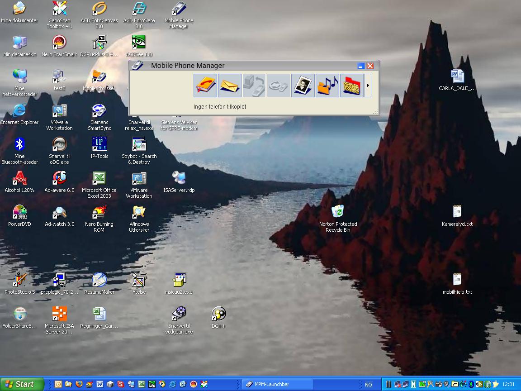Select the Norton Protected Recycle Bin icon
The height and width of the screenshot is (391, 521).
[x=338, y=219]
